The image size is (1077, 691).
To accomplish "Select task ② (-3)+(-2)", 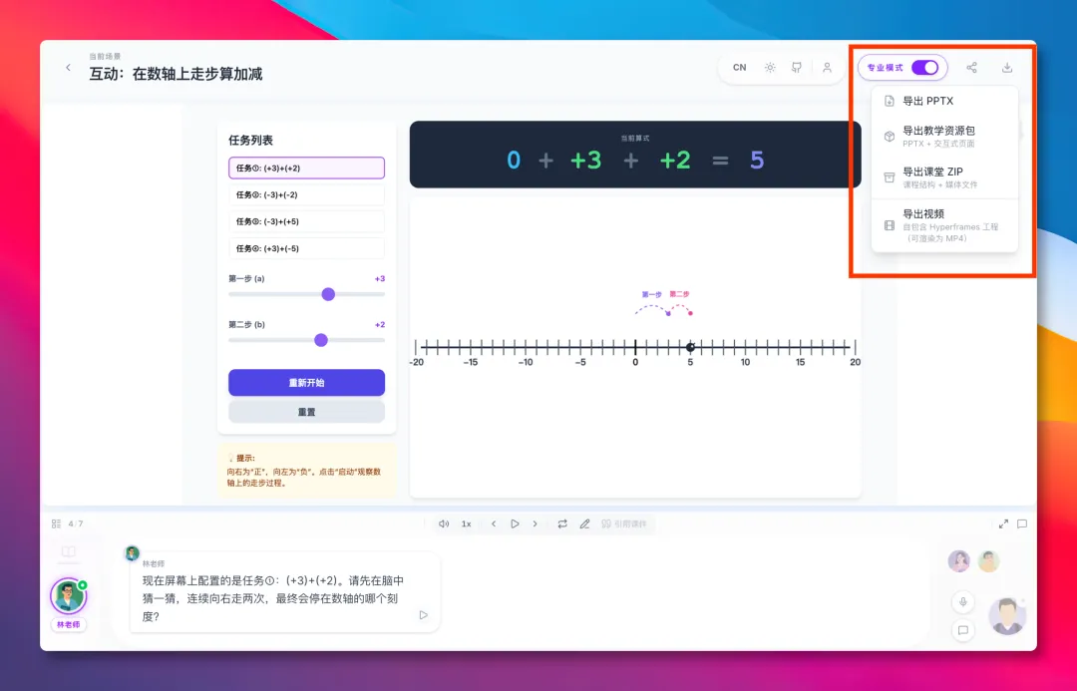I will (x=306, y=194).
